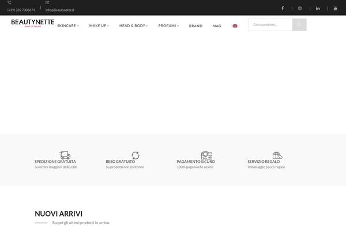Focus the Cerca prodotto search field
This screenshot has width=346, height=231.
[x=270, y=25]
